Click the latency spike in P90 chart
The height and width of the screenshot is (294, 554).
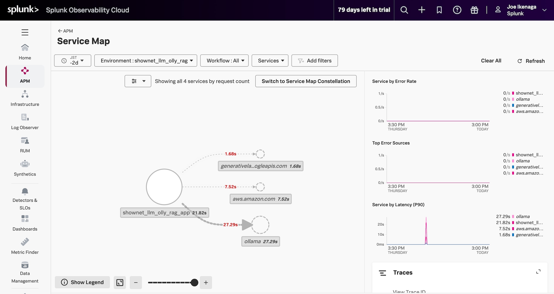(426, 230)
